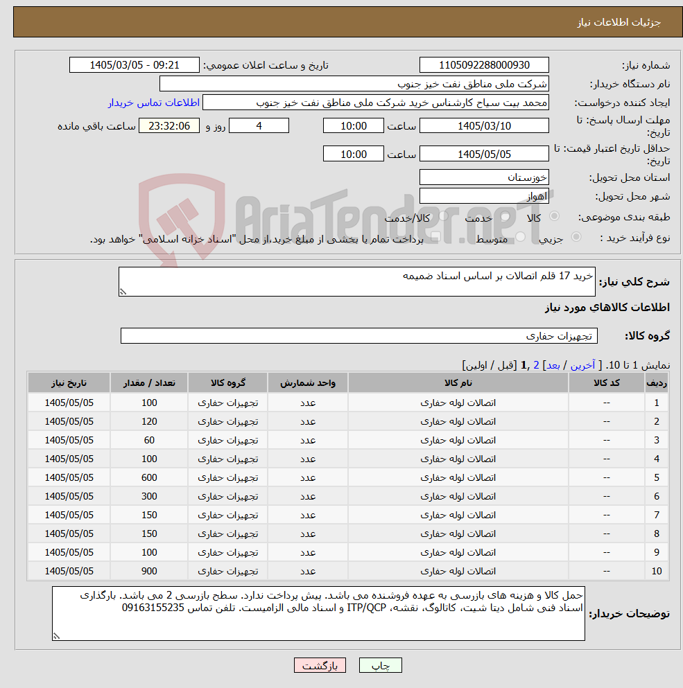Click the buyer organization name field
Viewport: 683px width, 688px height.
pos(354,84)
